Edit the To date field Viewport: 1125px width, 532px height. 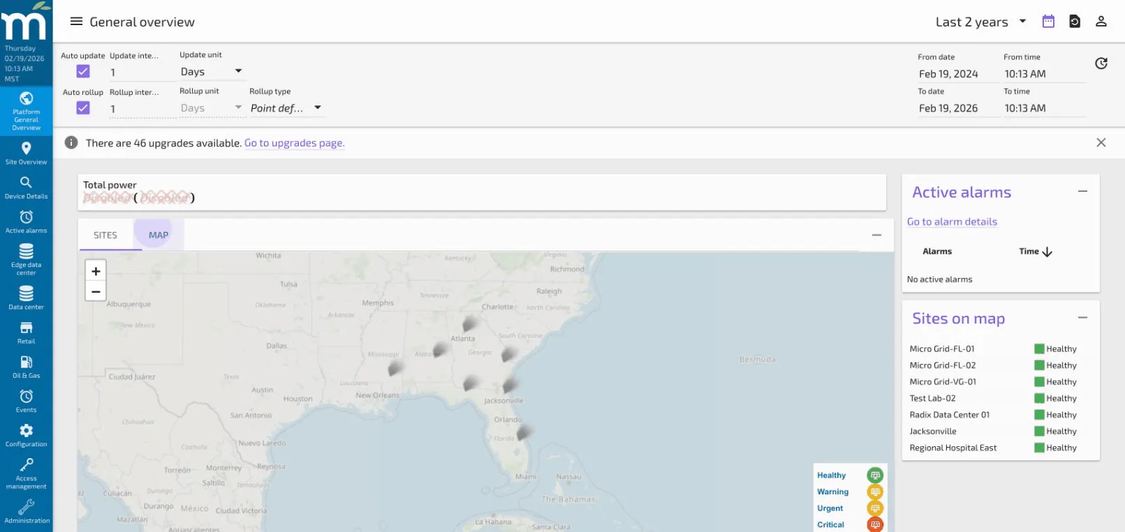click(x=958, y=108)
